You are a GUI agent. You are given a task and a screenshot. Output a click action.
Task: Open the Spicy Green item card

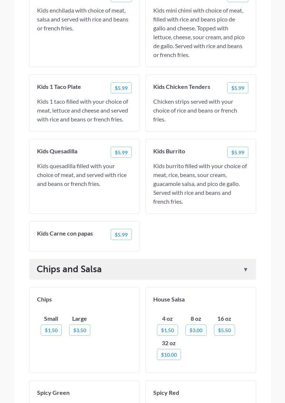[x=53, y=393]
